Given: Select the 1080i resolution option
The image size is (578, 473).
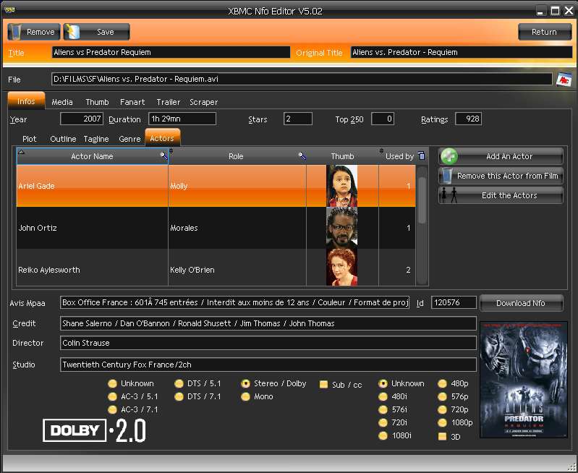Looking at the screenshot, I should (383, 436).
